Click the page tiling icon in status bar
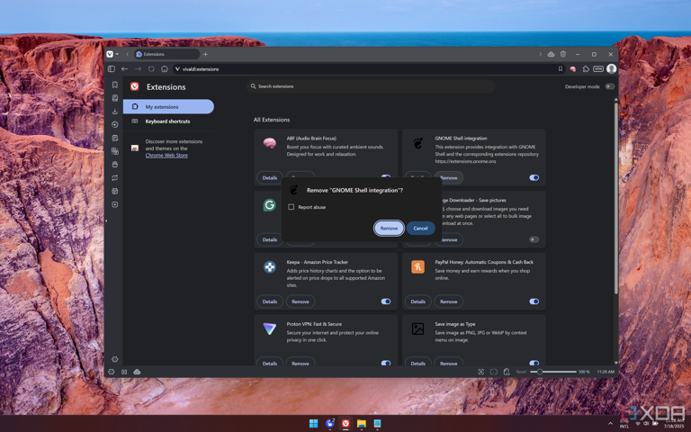691x432 pixels. tap(124, 372)
